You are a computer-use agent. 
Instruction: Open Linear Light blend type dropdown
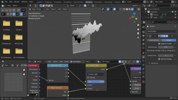click(x=96, y=74)
